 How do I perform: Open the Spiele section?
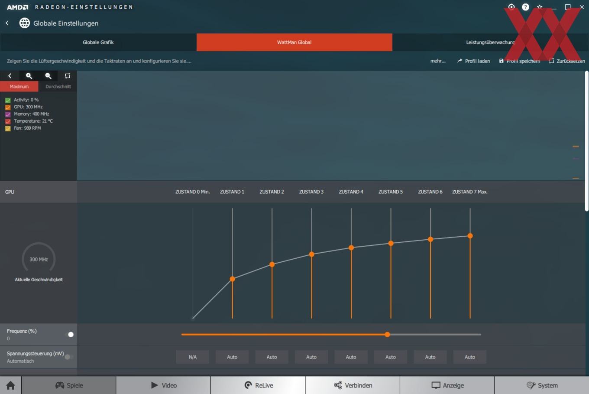click(x=69, y=385)
